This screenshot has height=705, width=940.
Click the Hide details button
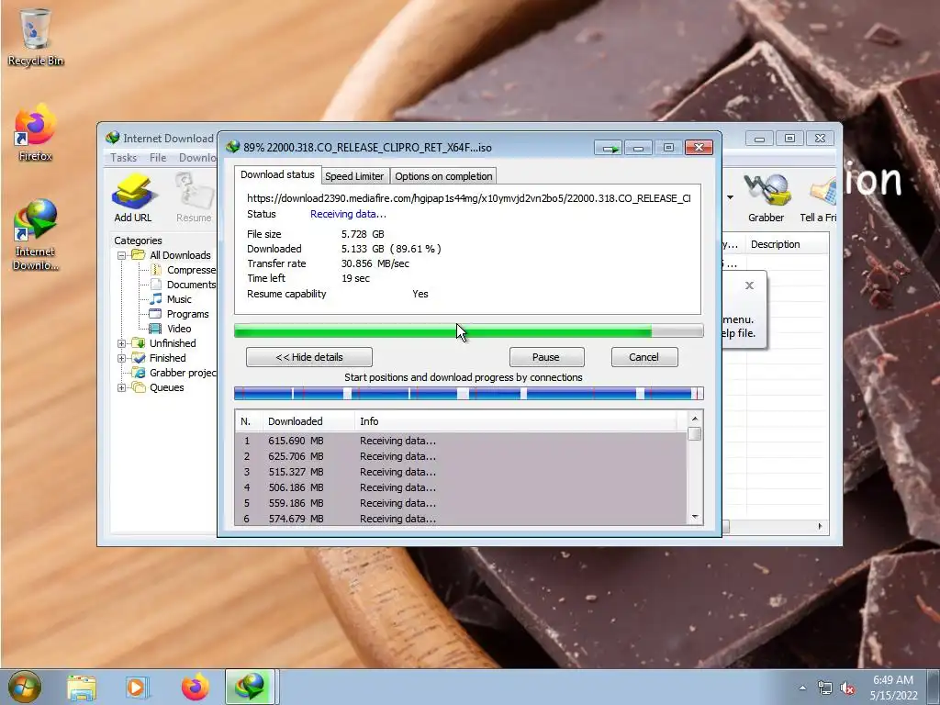[309, 357]
